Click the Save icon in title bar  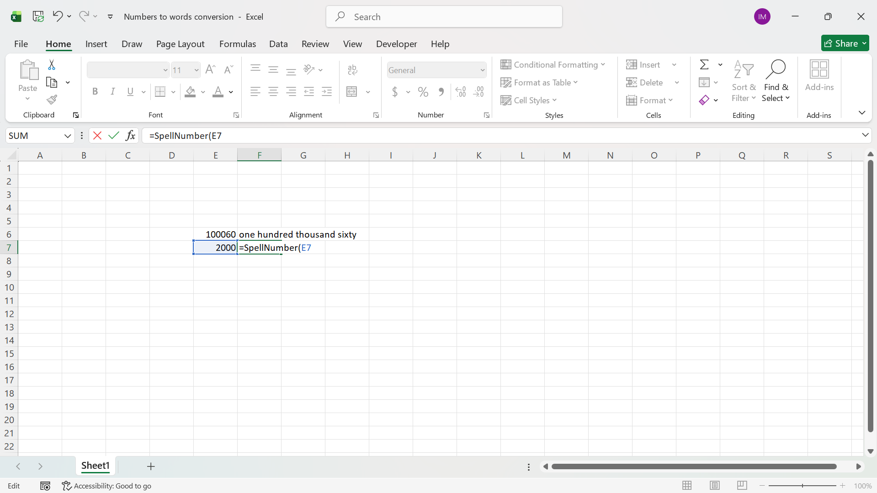(38, 16)
